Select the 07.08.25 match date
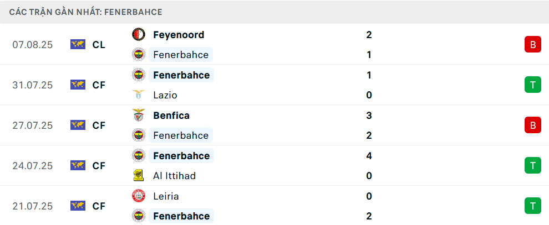Image resolution: width=549 pixels, height=225 pixels. [33, 45]
